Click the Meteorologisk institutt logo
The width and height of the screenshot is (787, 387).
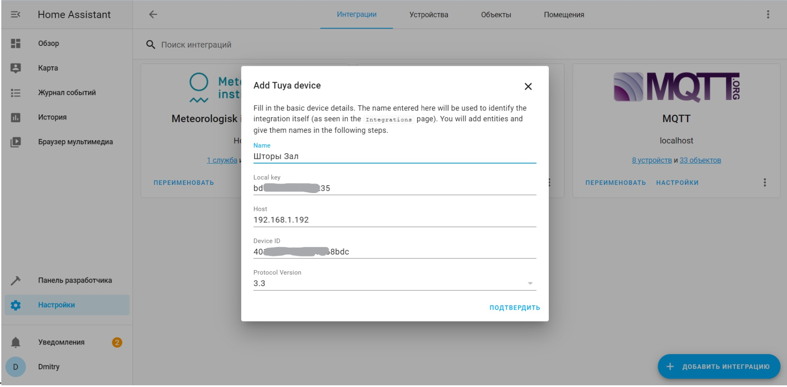[215, 88]
